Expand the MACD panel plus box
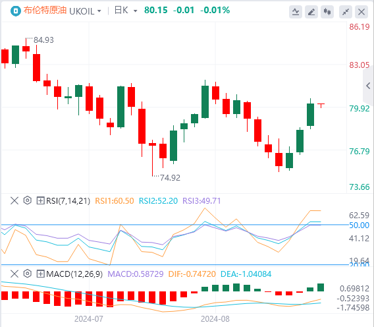This screenshot has width=374, height=327. [x=40, y=274]
